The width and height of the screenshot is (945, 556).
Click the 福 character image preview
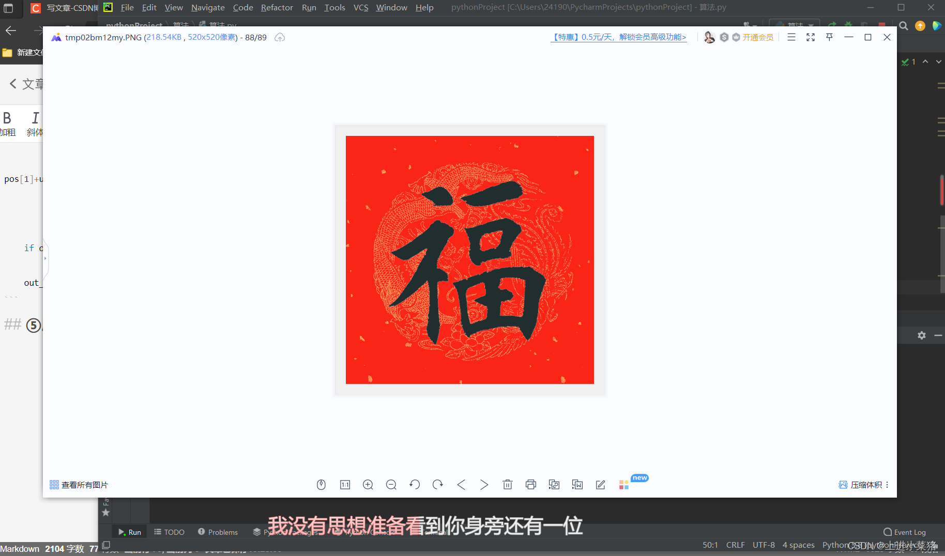470,260
